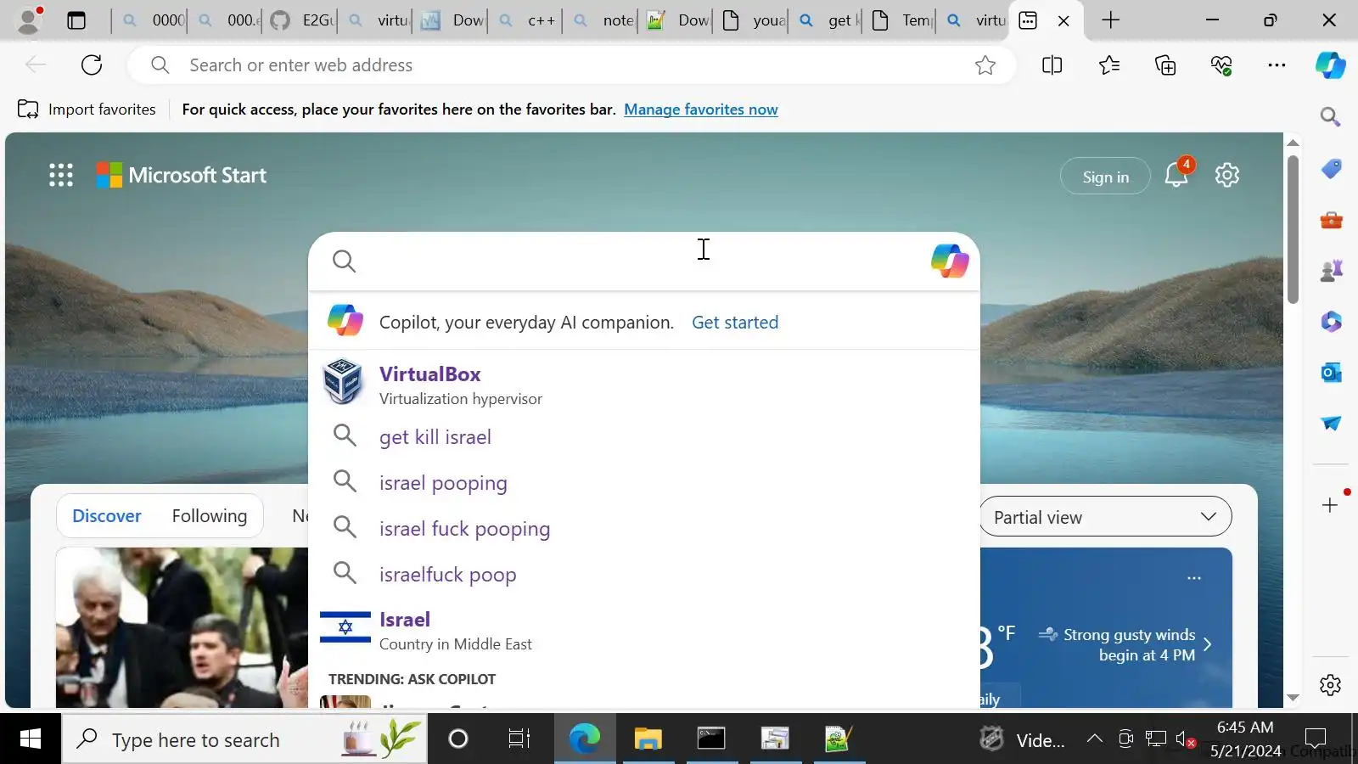This screenshot has width=1358, height=764.
Task: Open sidebar Shopping tag icon
Action: coord(1330,169)
